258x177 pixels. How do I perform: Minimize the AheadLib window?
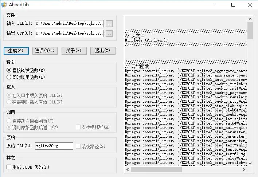coord(217,5)
